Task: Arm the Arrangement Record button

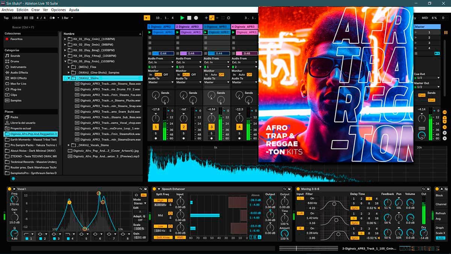Action: click(196, 18)
